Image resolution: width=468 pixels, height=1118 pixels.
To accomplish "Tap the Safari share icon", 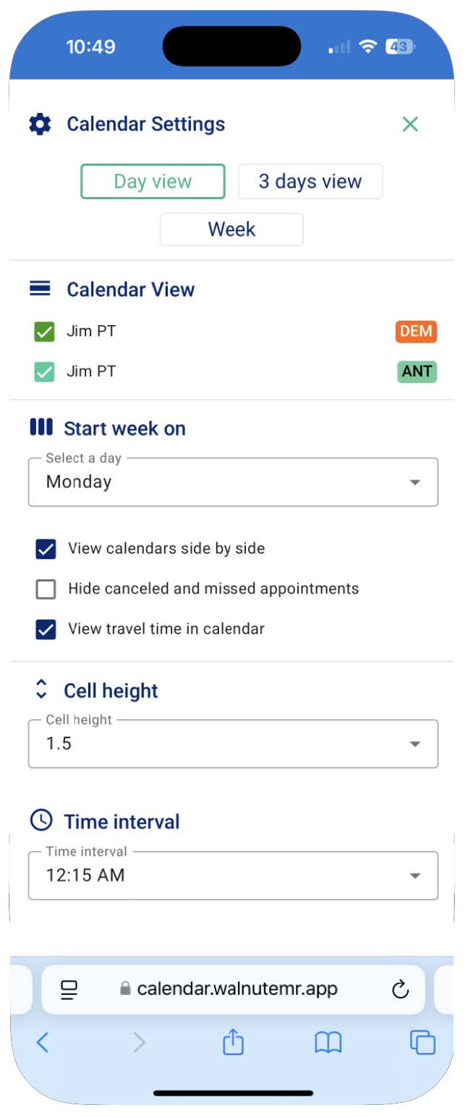I will coord(232,1043).
